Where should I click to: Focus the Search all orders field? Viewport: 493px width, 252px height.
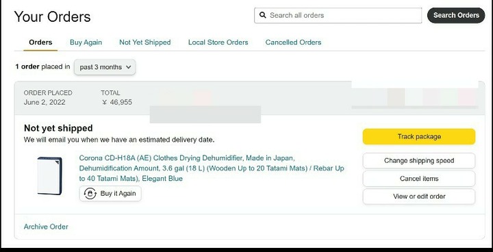tap(338, 16)
